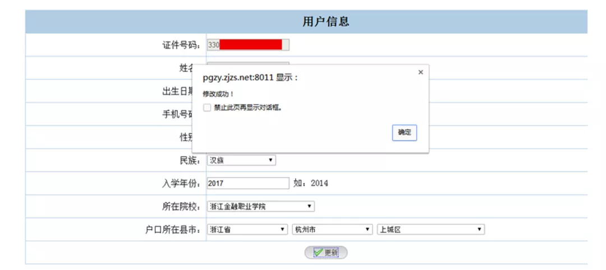606x270 pixels.
Task: Open the province dropdown showing 浙江省
Action: (247, 230)
